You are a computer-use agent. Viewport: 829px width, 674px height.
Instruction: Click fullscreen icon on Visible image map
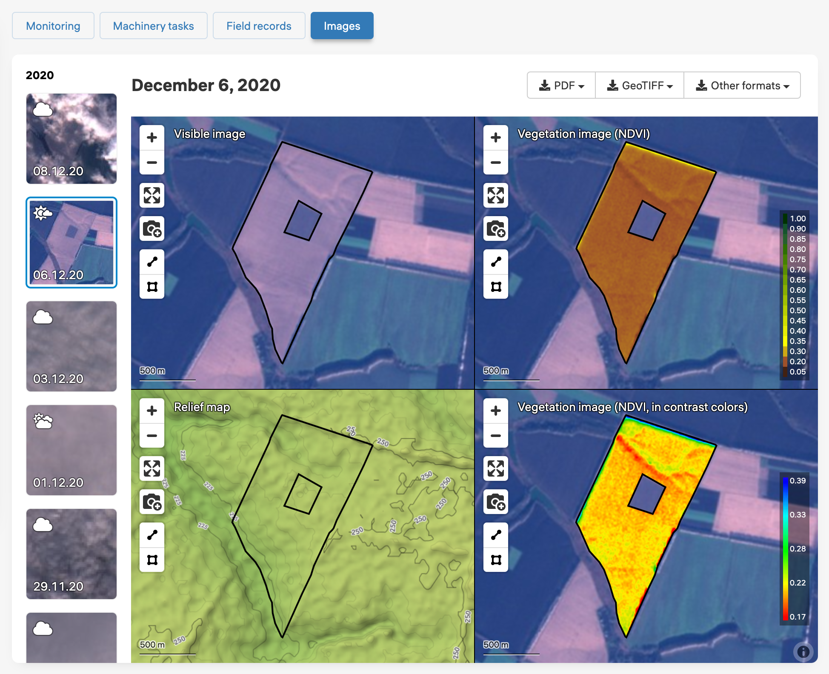[152, 196]
